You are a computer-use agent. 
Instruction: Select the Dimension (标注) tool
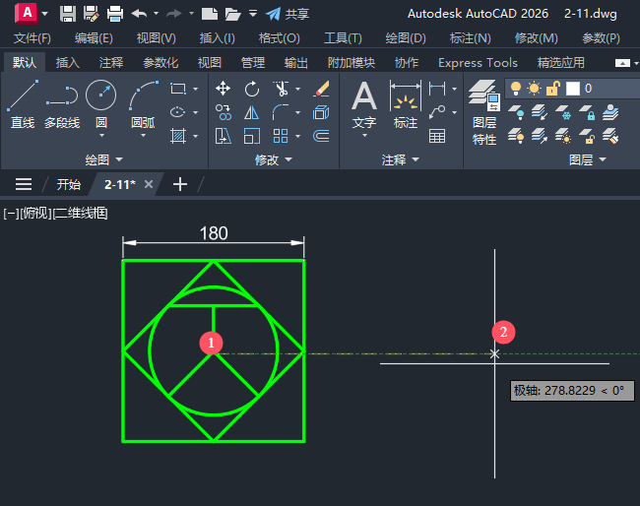(x=406, y=104)
